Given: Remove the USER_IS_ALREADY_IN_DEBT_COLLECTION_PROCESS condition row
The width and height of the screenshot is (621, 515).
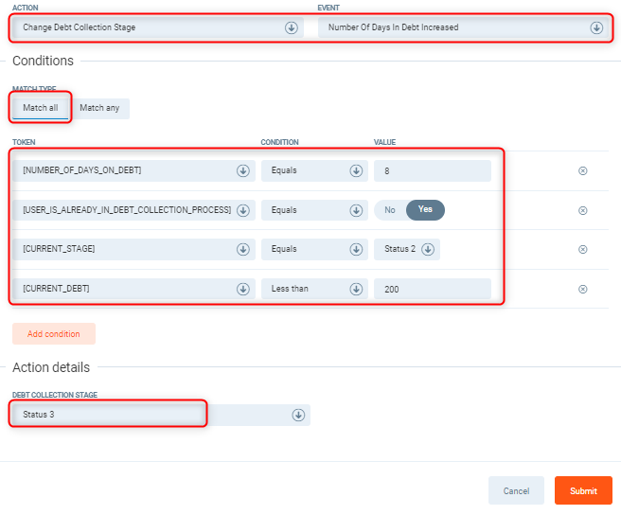Looking at the screenshot, I should click(x=582, y=210).
